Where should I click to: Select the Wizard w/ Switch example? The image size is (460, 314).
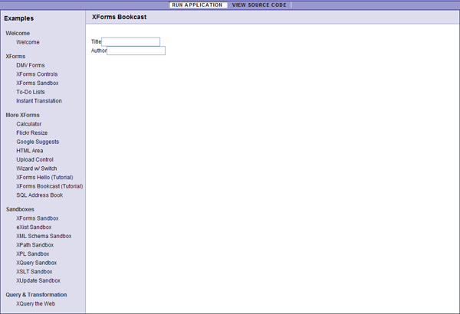click(x=36, y=168)
